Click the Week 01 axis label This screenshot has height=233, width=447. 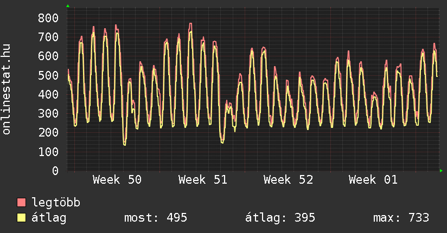coord(373,180)
